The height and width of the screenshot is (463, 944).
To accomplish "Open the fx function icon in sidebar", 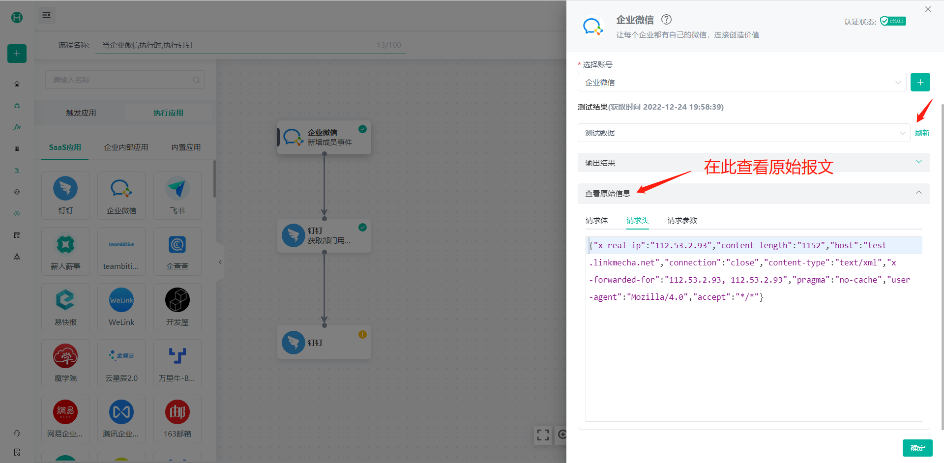I will [x=17, y=127].
